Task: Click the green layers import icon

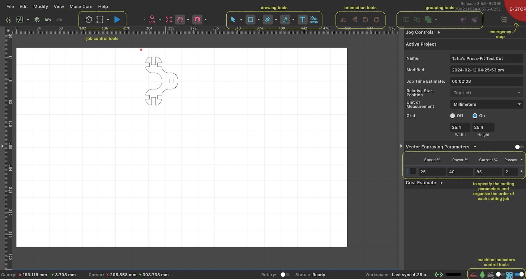Action: 37,20
